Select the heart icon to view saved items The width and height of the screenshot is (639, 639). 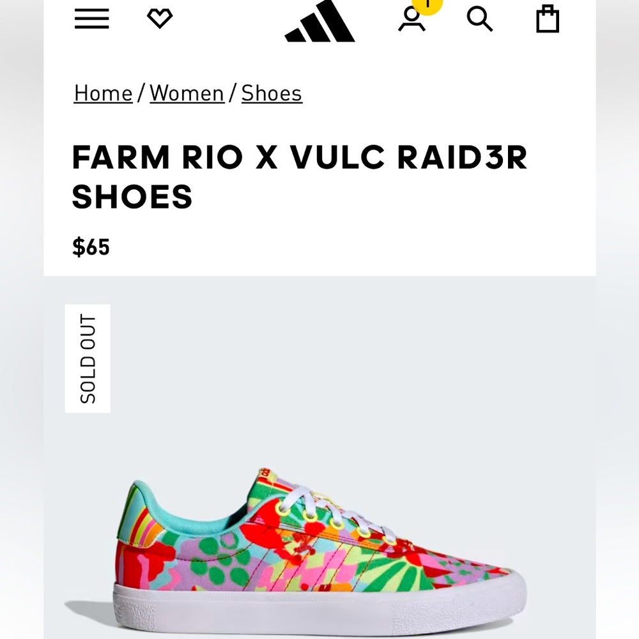coord(160,18)
